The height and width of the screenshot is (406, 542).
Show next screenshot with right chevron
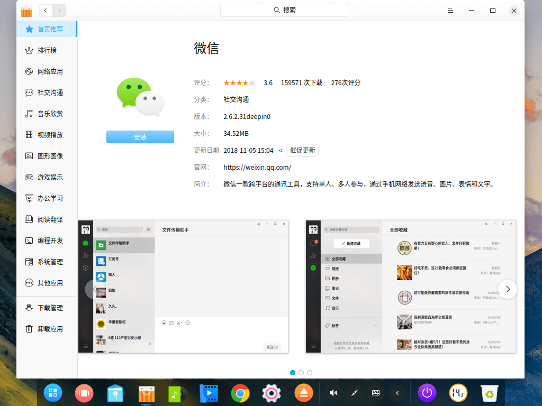coord(508,289)
